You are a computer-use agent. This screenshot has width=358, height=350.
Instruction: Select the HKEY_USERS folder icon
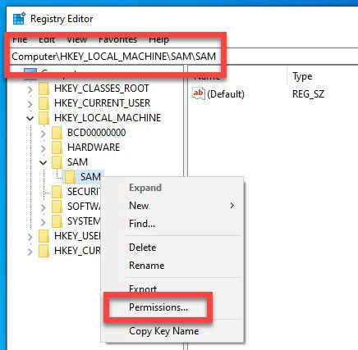(x=44, y=236)
